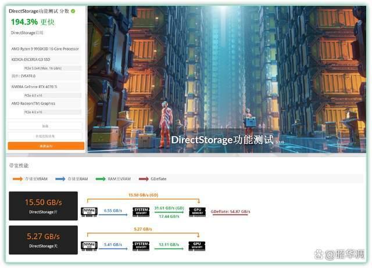This screenshot has width=372, height=268.
Task: Click the red GDeflate legend arrow
Action: pos(144,179)
